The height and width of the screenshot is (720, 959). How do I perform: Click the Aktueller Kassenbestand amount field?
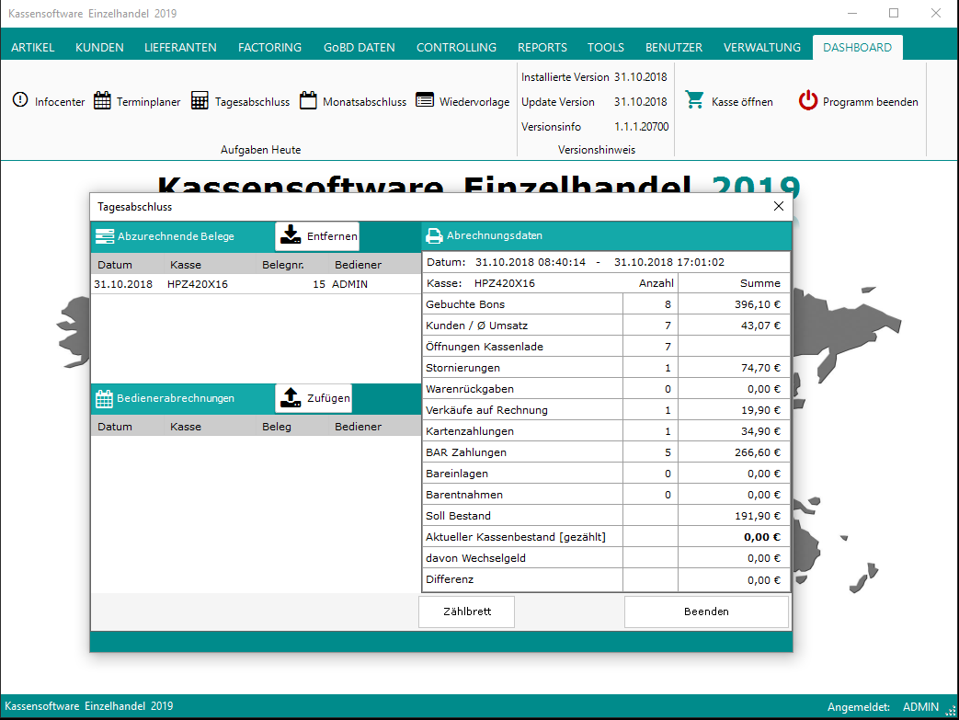pos(734,537)
